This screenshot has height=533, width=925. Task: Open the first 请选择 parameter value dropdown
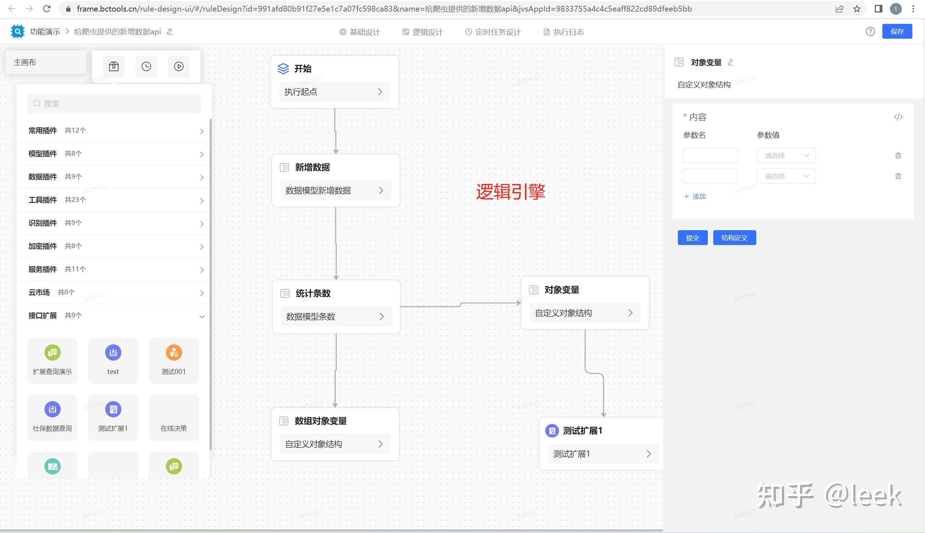pyautogui.click(x=786, y=155)
